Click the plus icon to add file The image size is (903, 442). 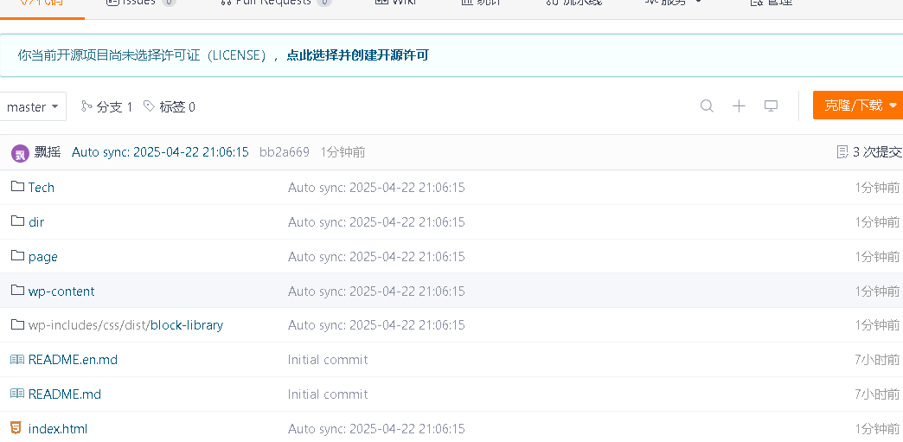[x=739, y=106]
